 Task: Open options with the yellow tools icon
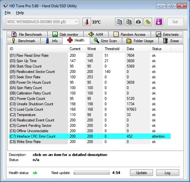(x=148, y=22)
